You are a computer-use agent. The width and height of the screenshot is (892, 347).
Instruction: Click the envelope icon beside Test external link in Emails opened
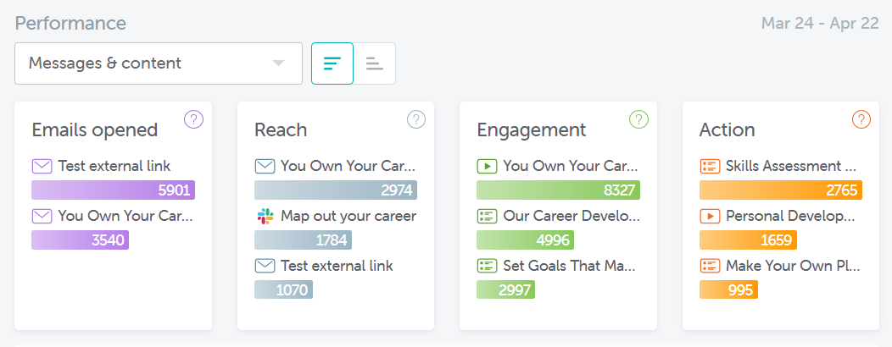coord(42,166)
